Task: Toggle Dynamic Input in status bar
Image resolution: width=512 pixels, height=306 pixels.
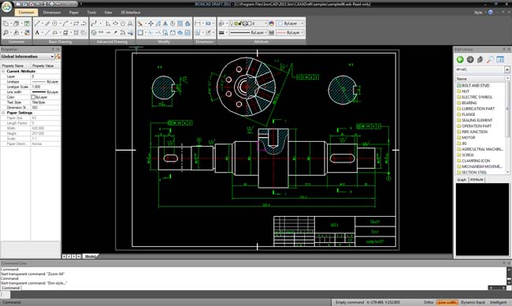Action: (473, 302)
